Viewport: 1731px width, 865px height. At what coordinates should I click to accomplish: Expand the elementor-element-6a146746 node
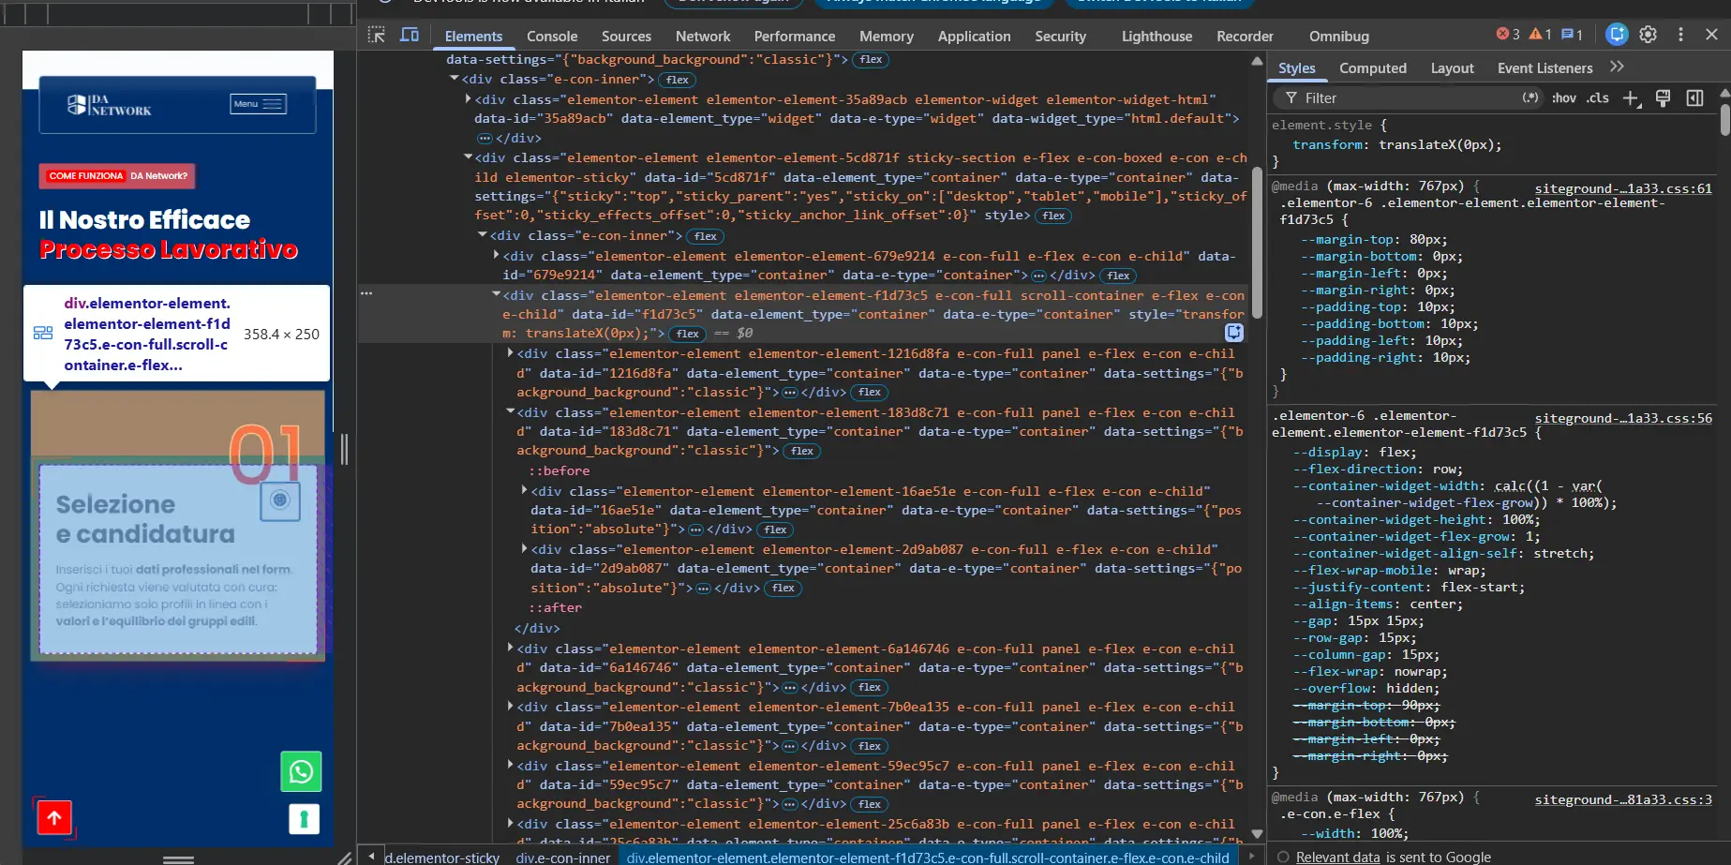coord(511,648)
